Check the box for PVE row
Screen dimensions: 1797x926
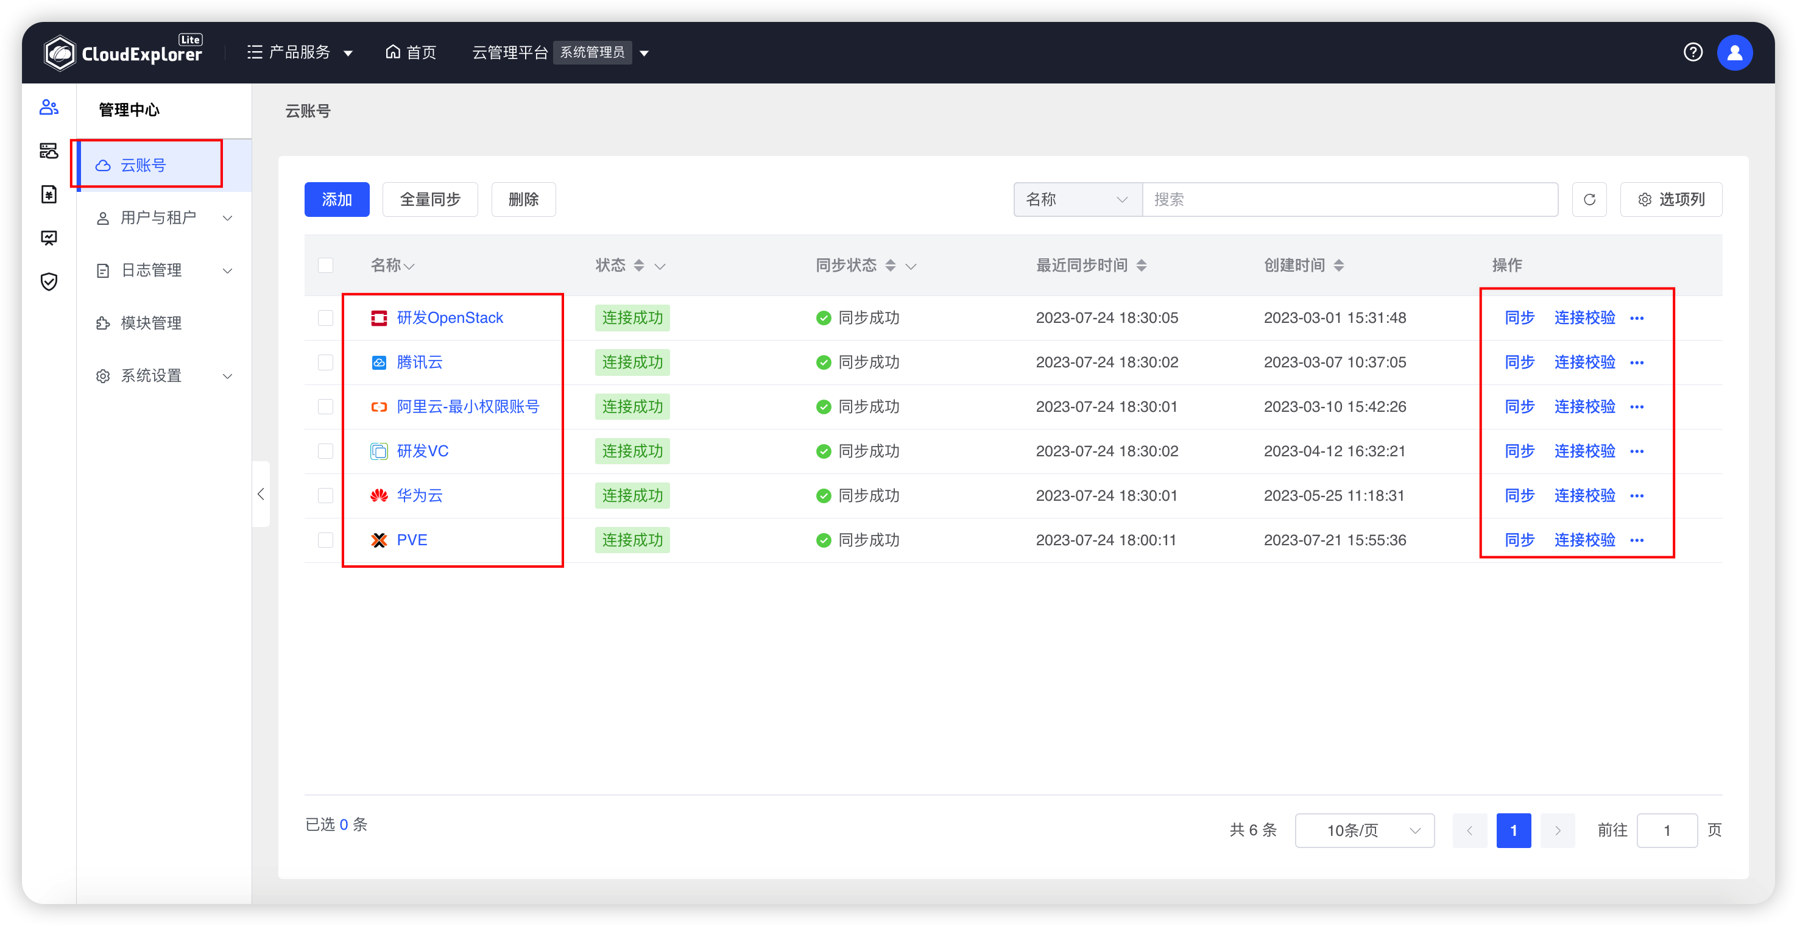[326, 540]
